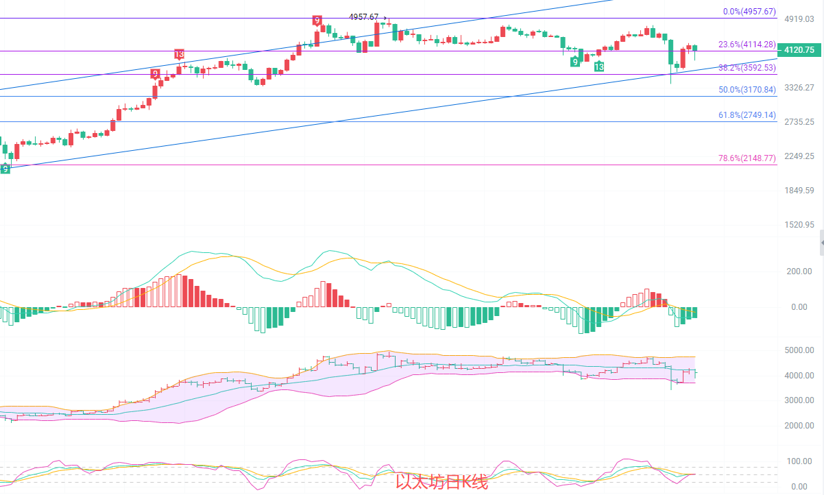Click the red 9 marker below the red 13
Viewport: 824px width, 495px height.
click(155, 73)
